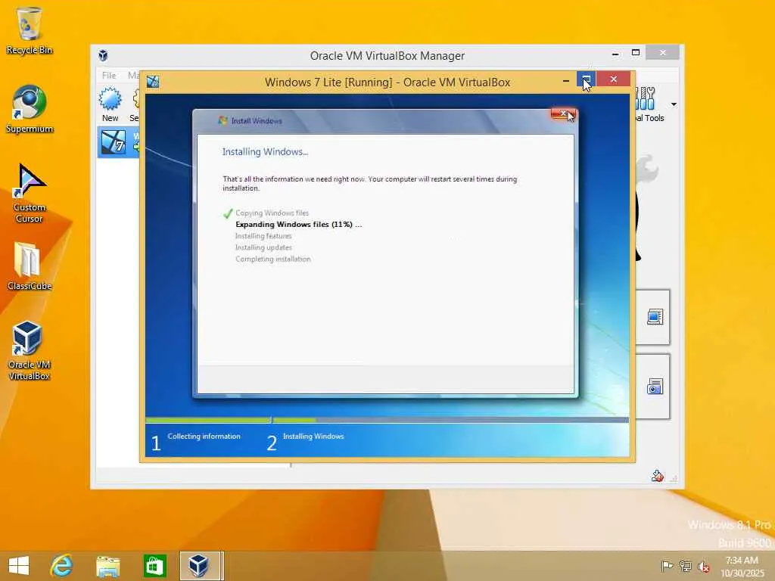Click the 'Copying Windows files' step text

272,213
